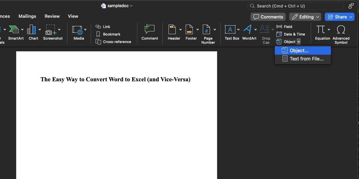Click the Drop Cap icon

[265, 29]
